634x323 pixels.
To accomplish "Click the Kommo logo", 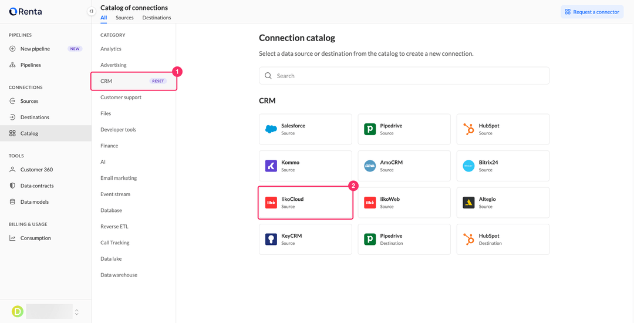I will [x=271, y=166].
